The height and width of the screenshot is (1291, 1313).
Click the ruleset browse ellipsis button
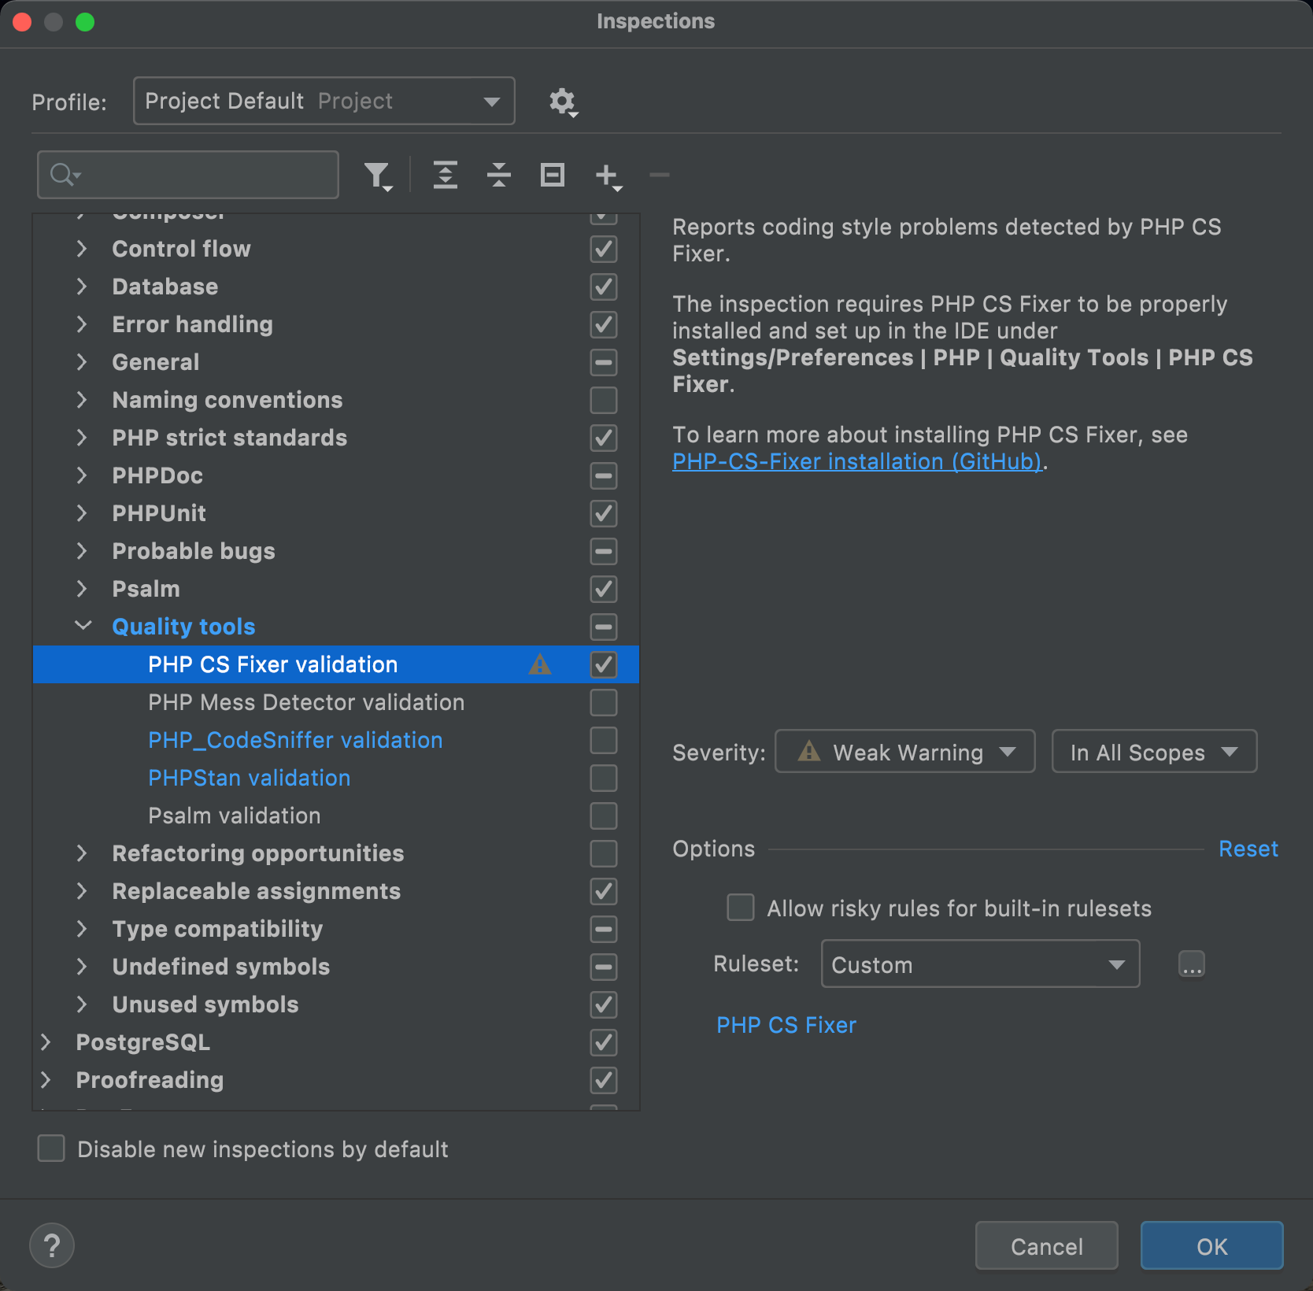(x=1191, y=964)
